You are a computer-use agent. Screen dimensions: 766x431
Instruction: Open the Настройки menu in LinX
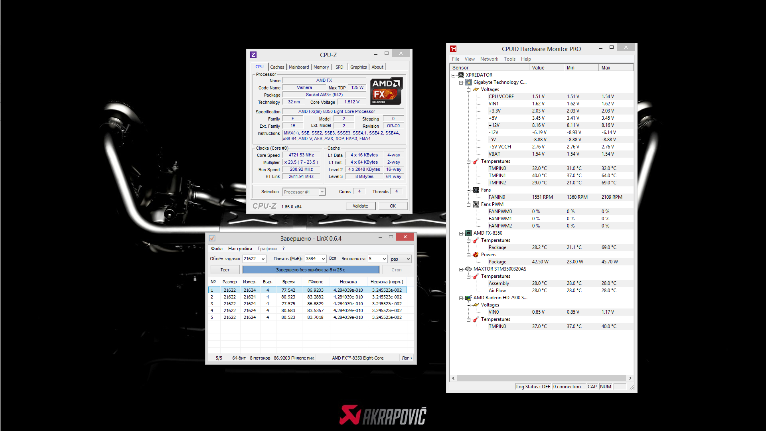240,249
